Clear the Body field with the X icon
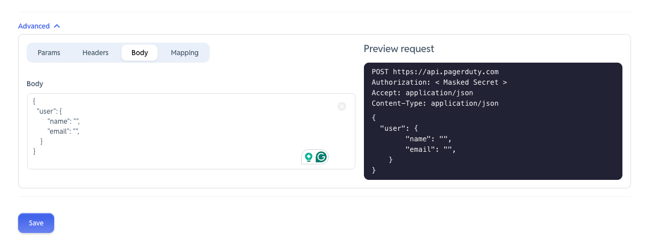The height and width of the screenshot is (241, 645). tap(342, 106)
